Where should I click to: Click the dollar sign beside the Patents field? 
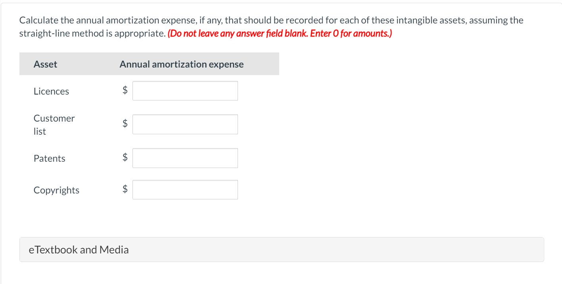coord(124,158)
